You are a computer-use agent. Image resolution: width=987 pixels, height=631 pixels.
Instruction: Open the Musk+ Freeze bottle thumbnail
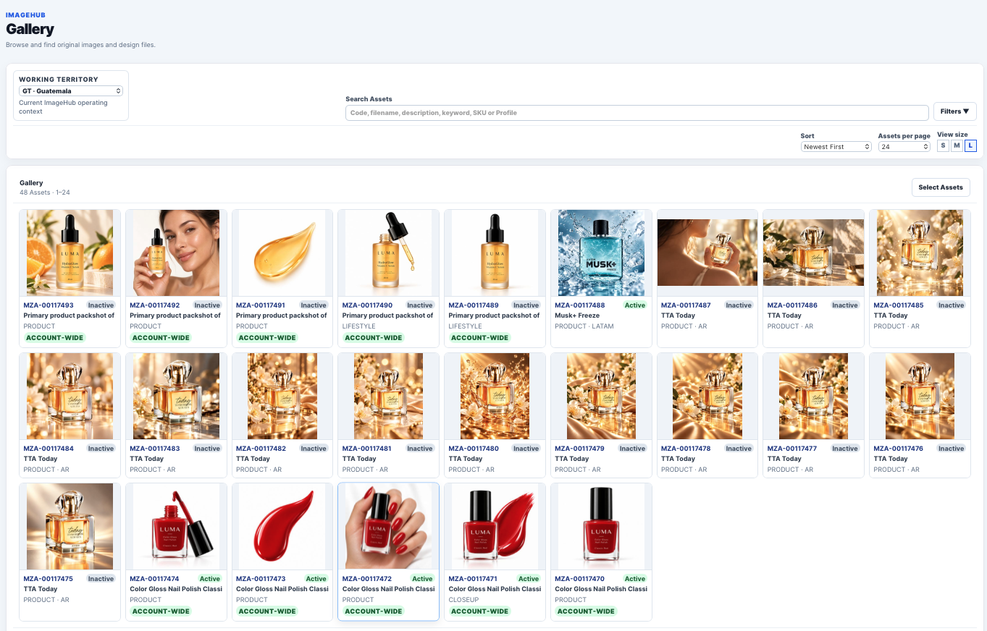601,253
